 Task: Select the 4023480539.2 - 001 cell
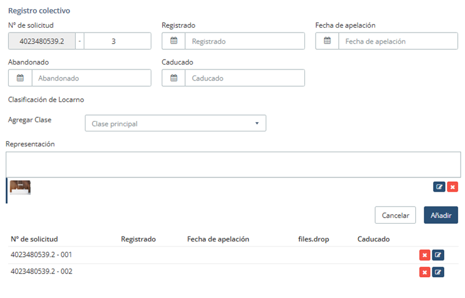(x=42, y=255)
